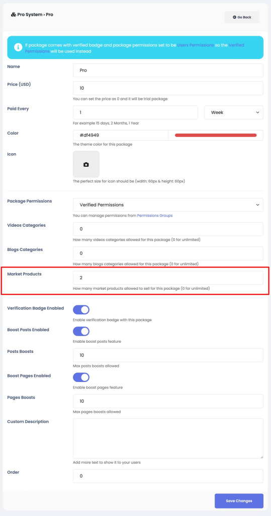This screenshot has width=271, height=516.
Task: Open the Week period dropdown
Action: point(234,112)
